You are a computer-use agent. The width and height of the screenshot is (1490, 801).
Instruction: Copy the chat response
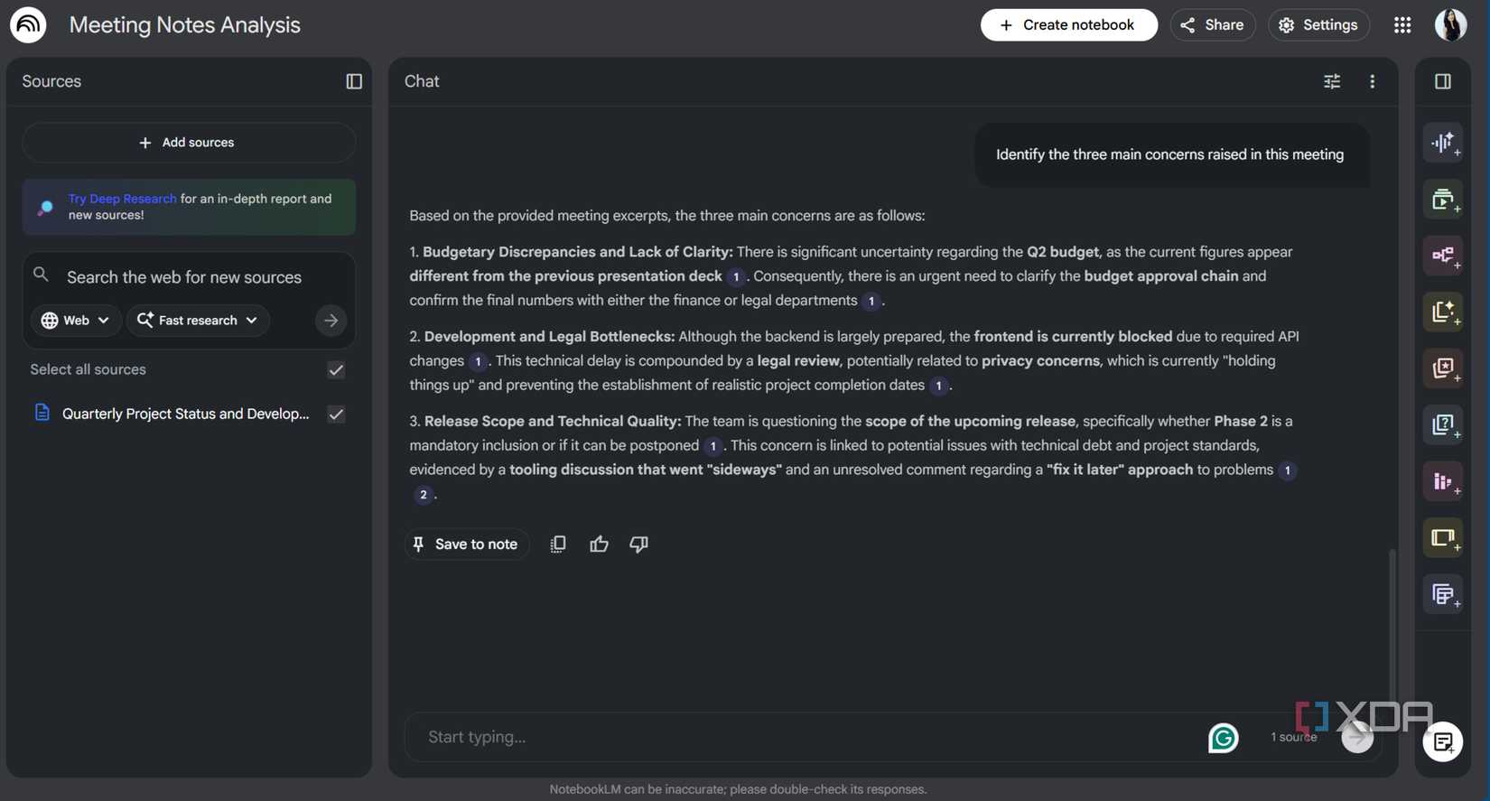(557, 543)
